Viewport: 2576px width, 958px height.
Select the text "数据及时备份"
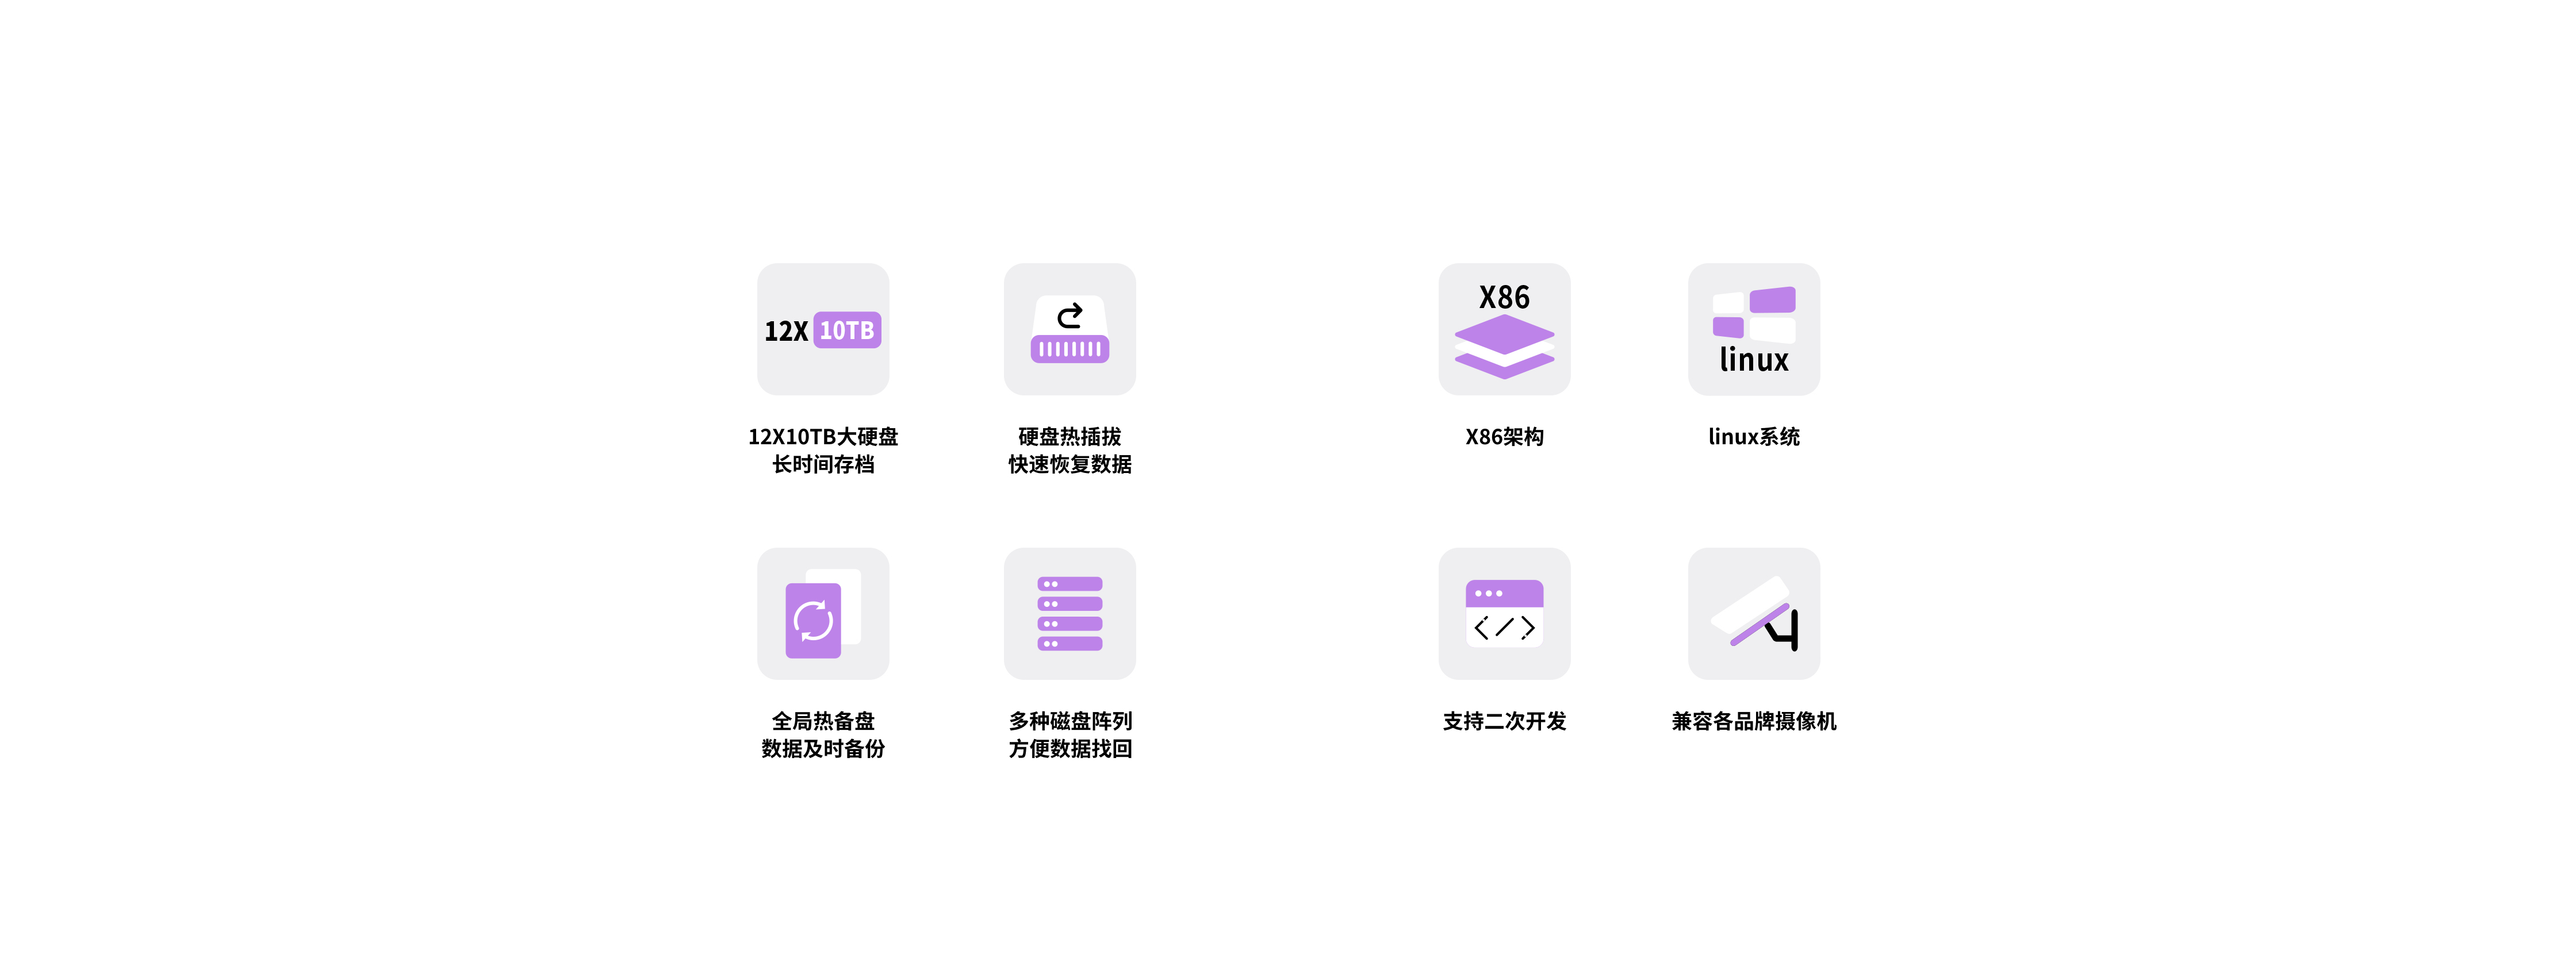[x=823, y=749]
